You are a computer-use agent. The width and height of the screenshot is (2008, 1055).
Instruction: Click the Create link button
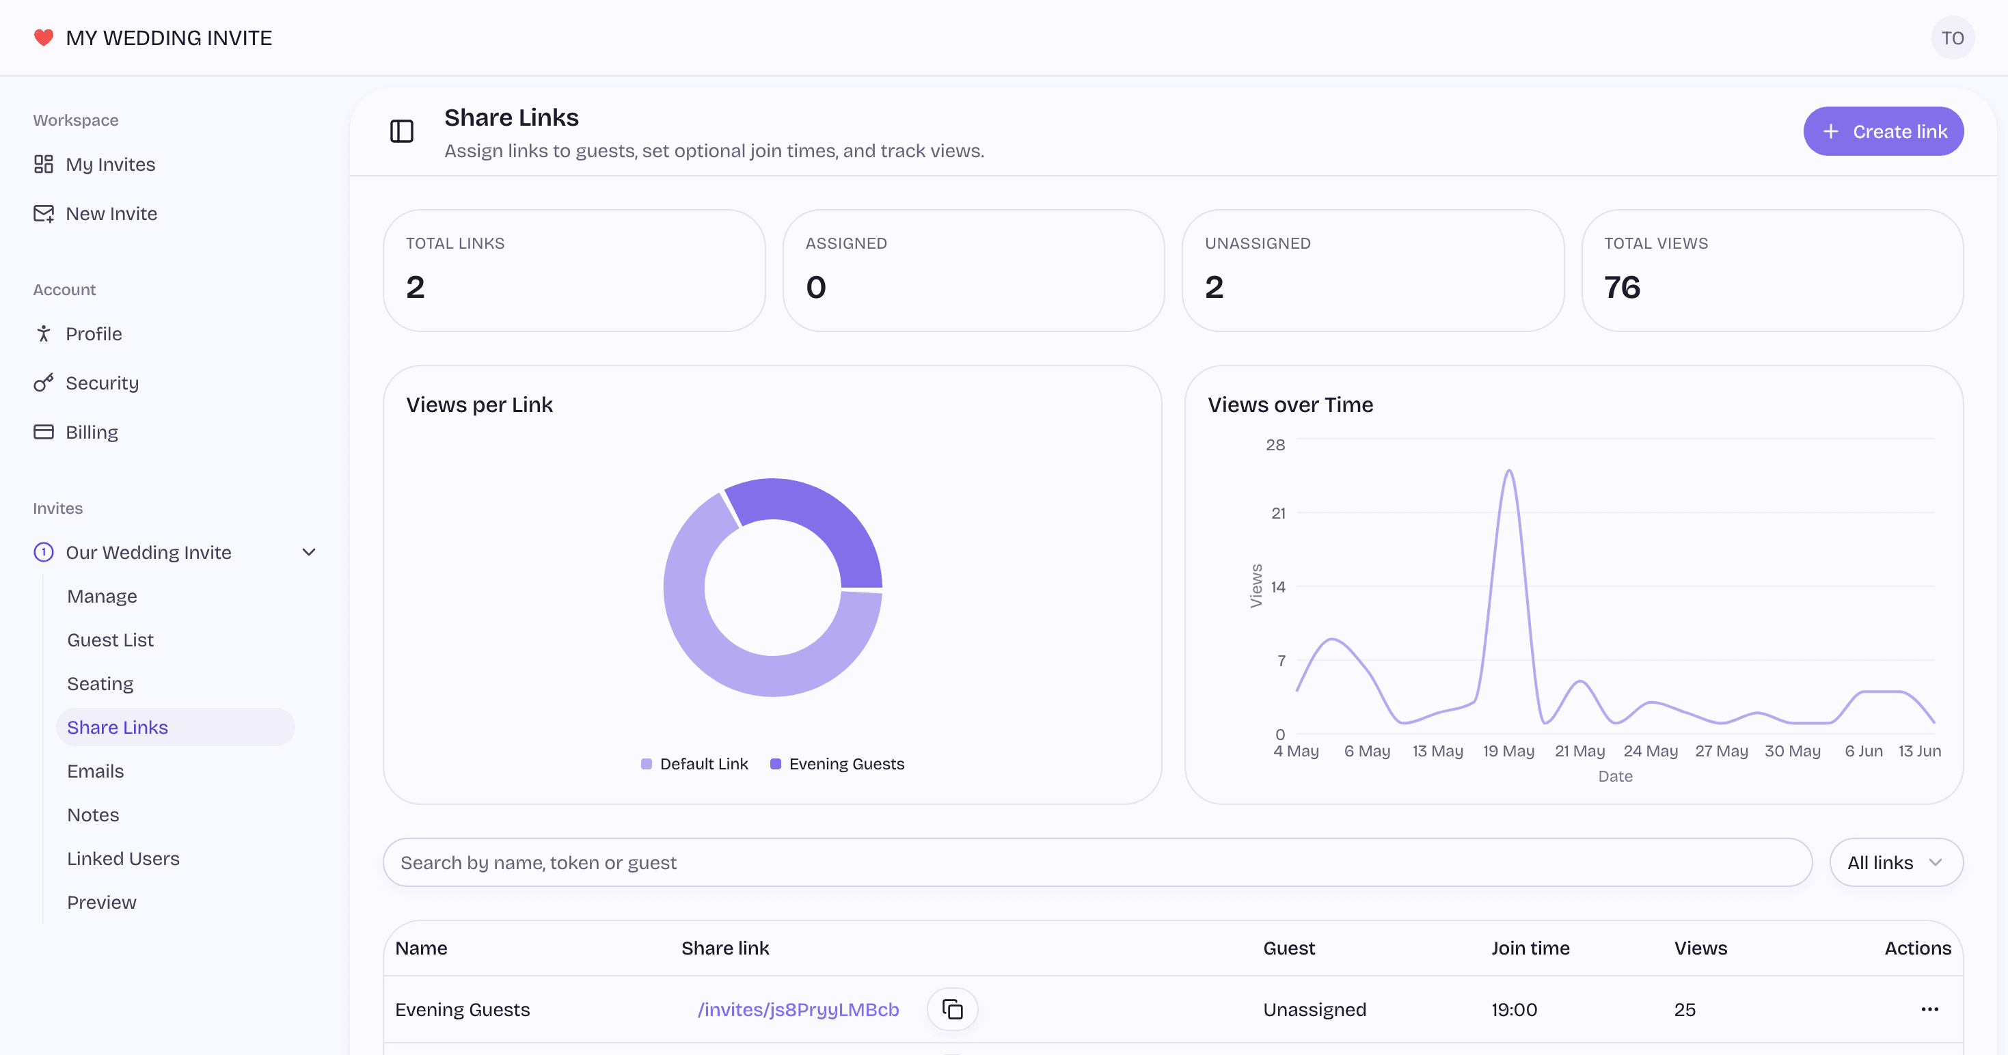[x=1884, y=131]
